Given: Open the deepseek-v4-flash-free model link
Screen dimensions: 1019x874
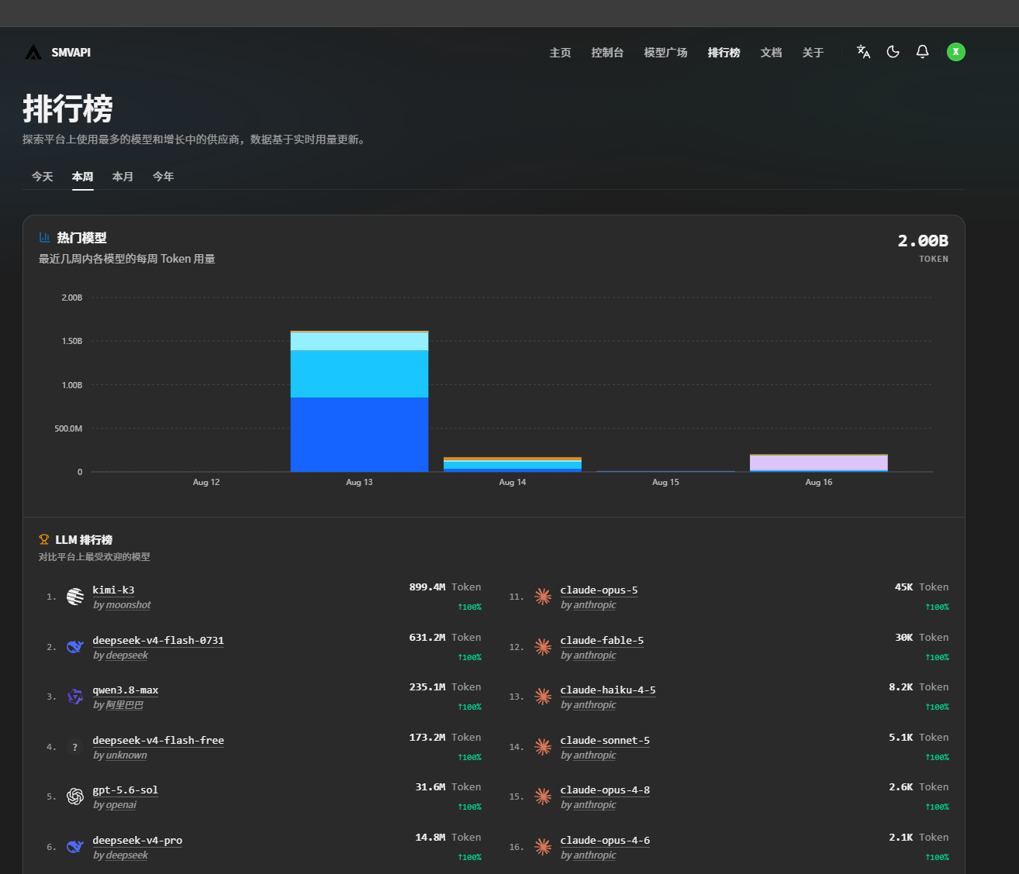Looking at the screenshot, I should tap(158, 741).
